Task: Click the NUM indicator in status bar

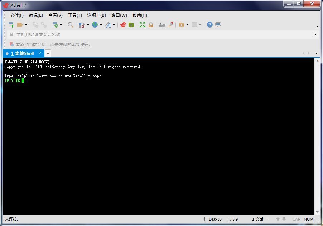Action: pos(309,219)
